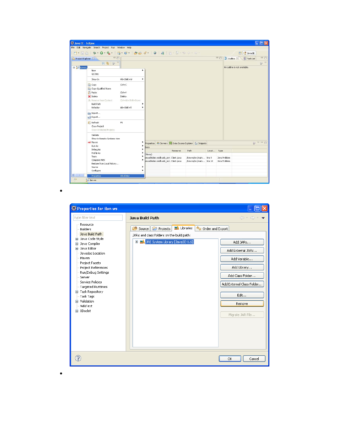Open the Servers view tab
This screenshot has height=439, width=339.
[x=162, y=143]
